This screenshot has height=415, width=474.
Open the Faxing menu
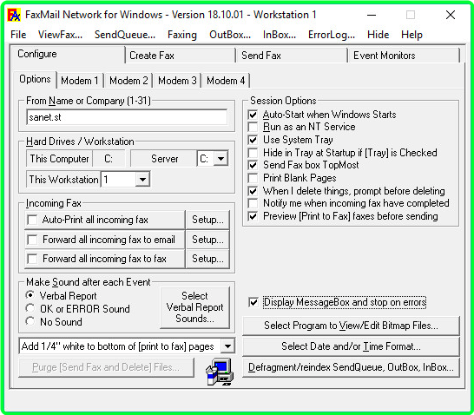(182, 35)
